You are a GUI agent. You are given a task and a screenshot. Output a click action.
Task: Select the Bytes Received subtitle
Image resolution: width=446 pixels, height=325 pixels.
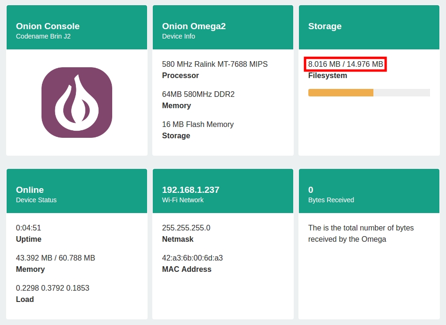point(331,200)
